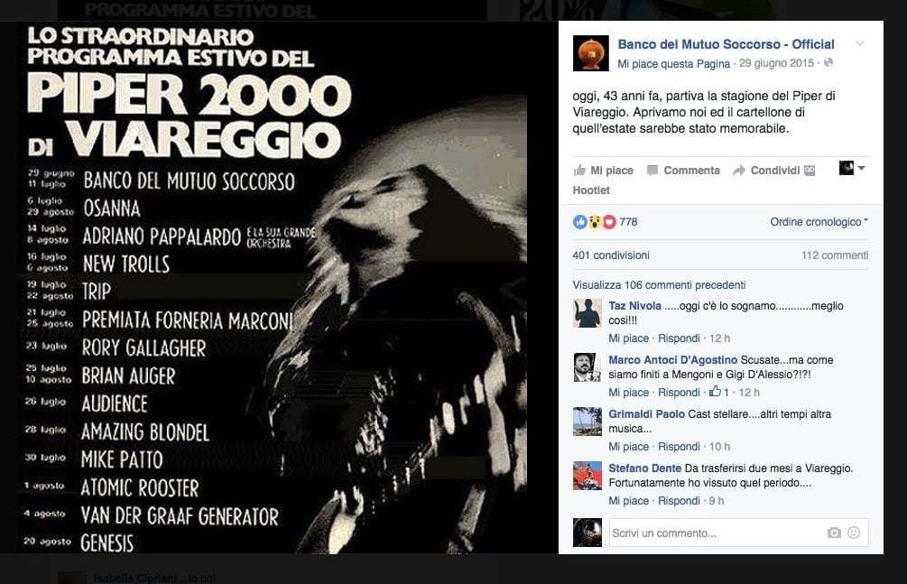Load Visualizza 106 commenti precedenti

(x=659, y=284)
